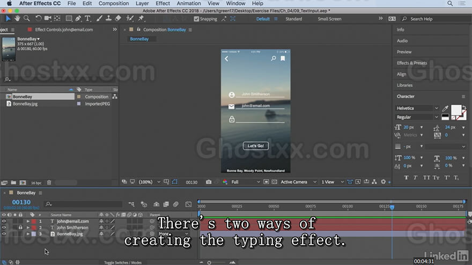Hide the john@email.com layer
The height and width of the screenshot is (265, 472).
[4, 221]
